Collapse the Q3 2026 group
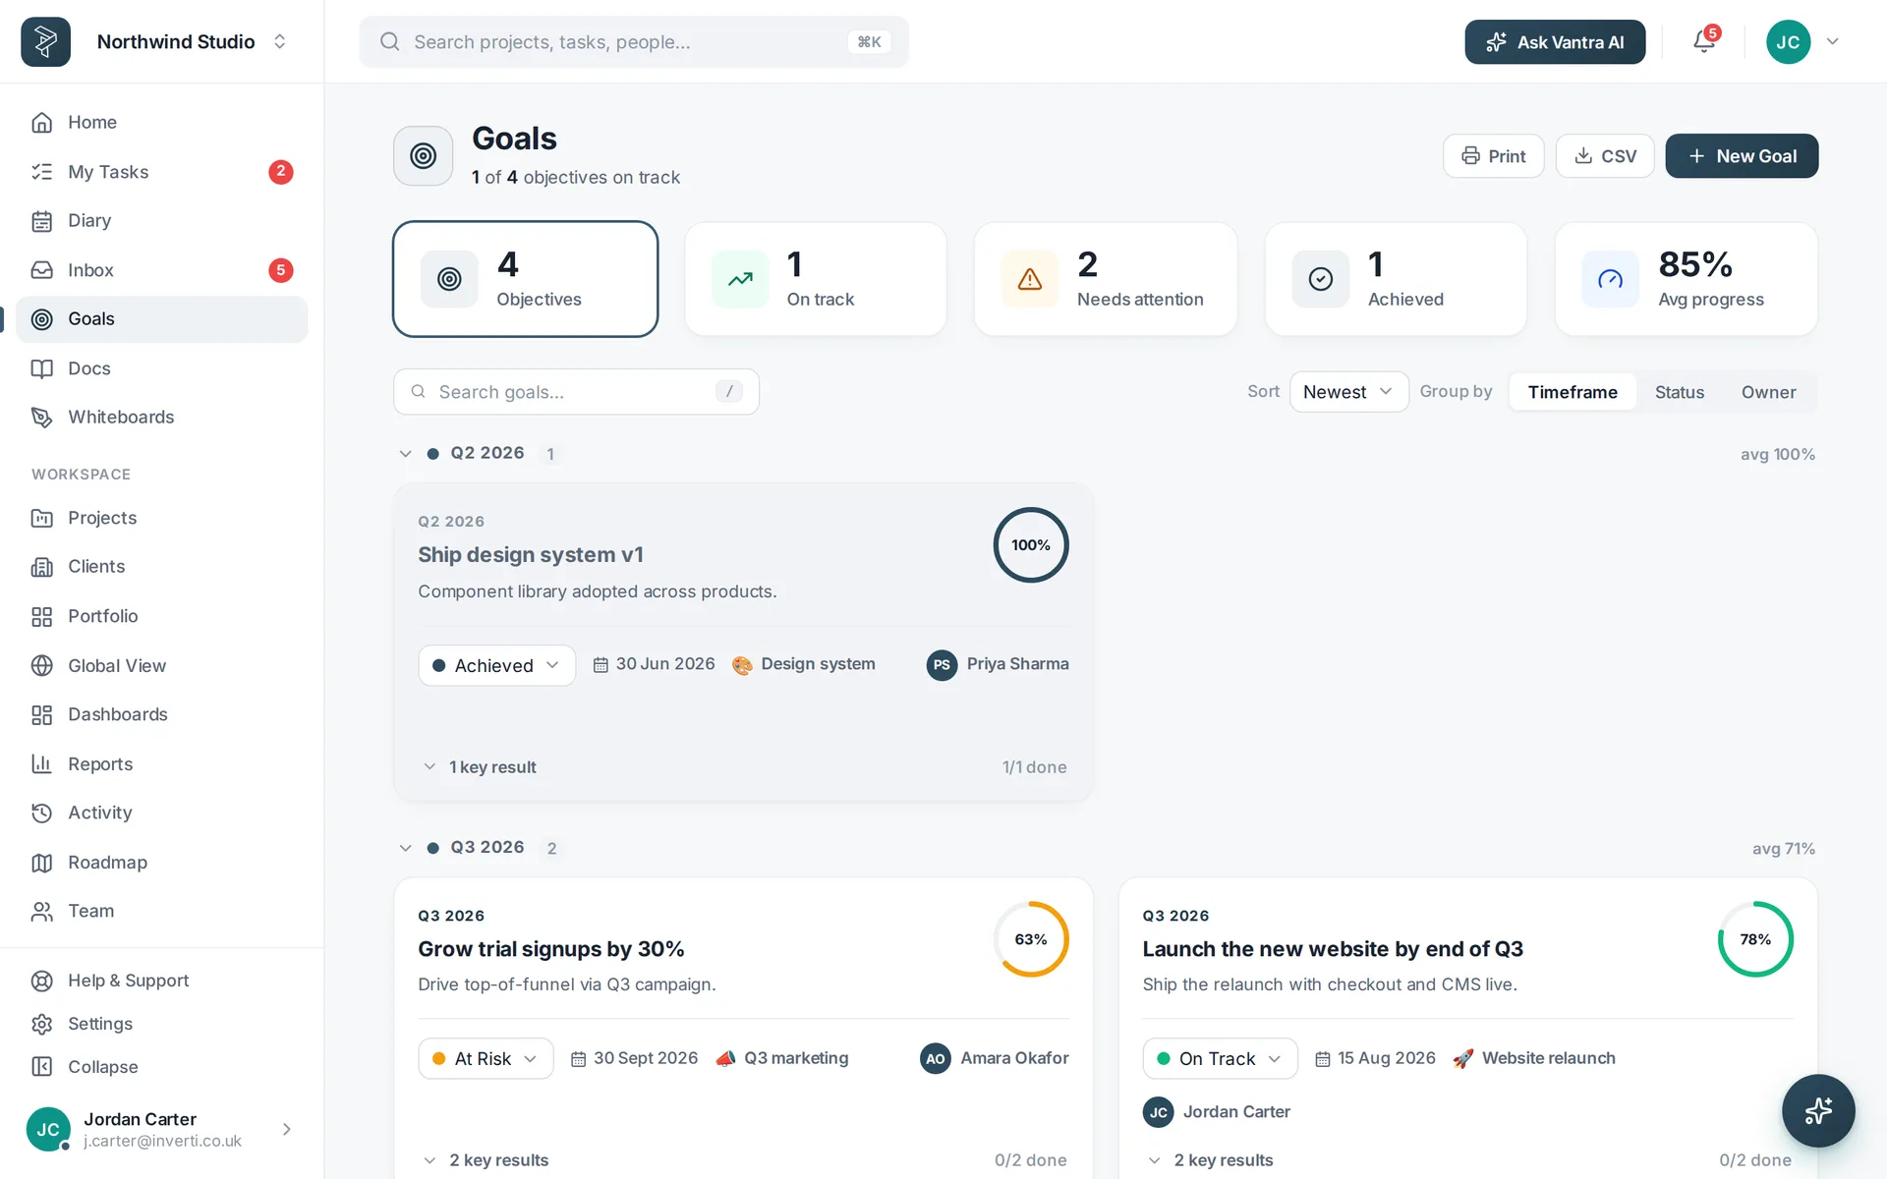Screen dimensions: 1887x1179 tap(405, 848)
